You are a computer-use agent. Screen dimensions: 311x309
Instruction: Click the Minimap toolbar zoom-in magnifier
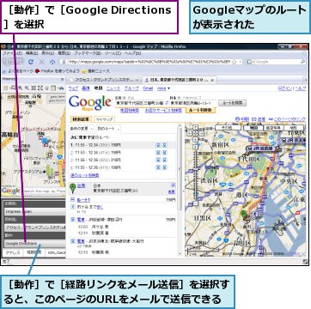click(21, 88)
